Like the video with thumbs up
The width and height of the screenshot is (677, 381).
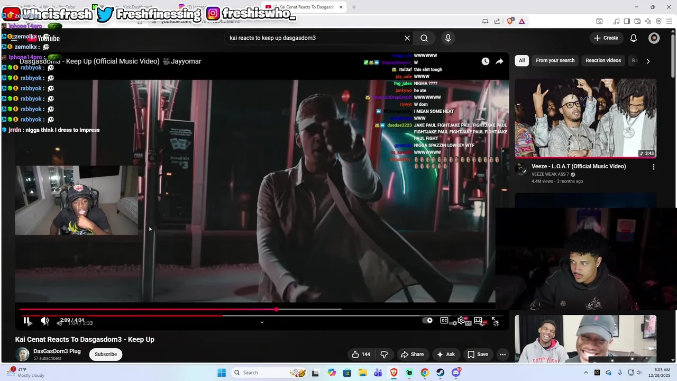coord(361,355)
